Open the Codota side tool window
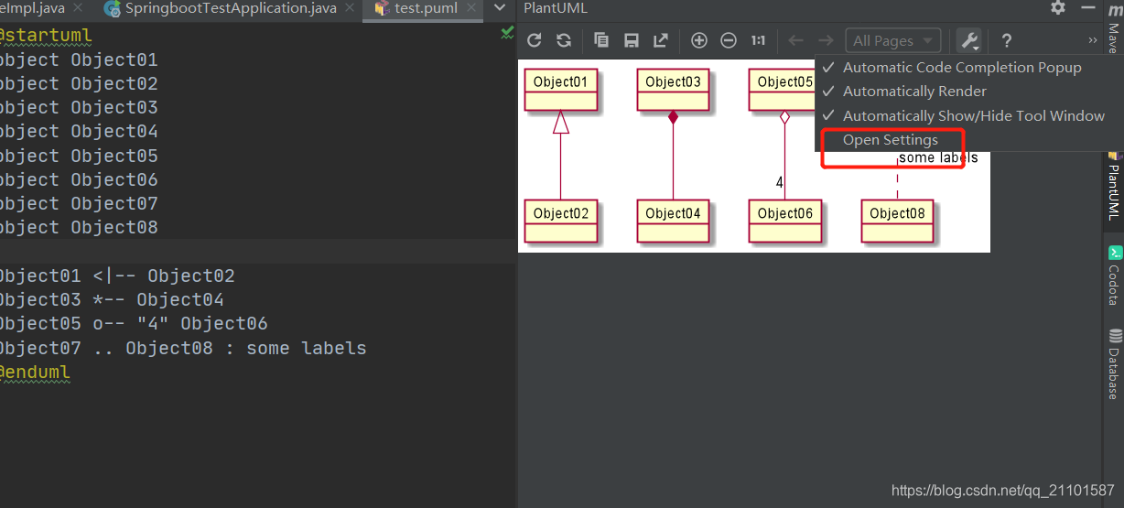 [x=1114, y=276]
